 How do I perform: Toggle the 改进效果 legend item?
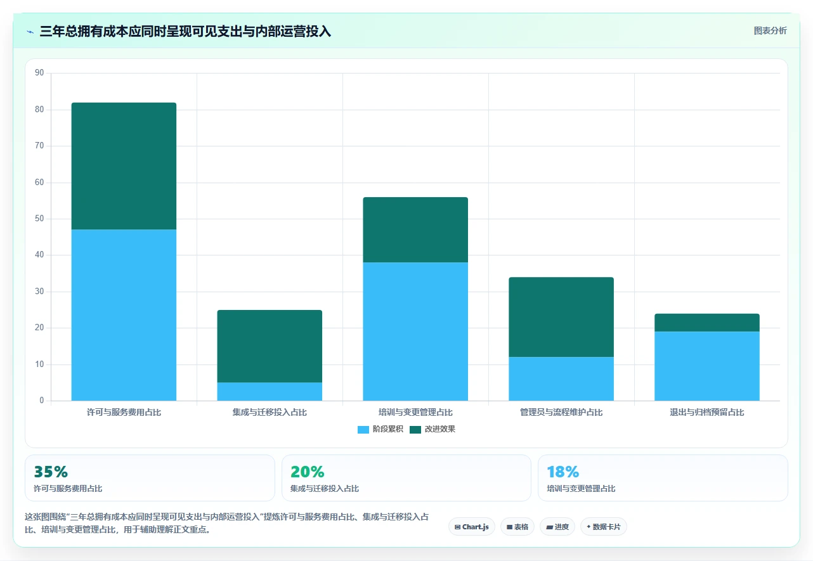(433, 429)
